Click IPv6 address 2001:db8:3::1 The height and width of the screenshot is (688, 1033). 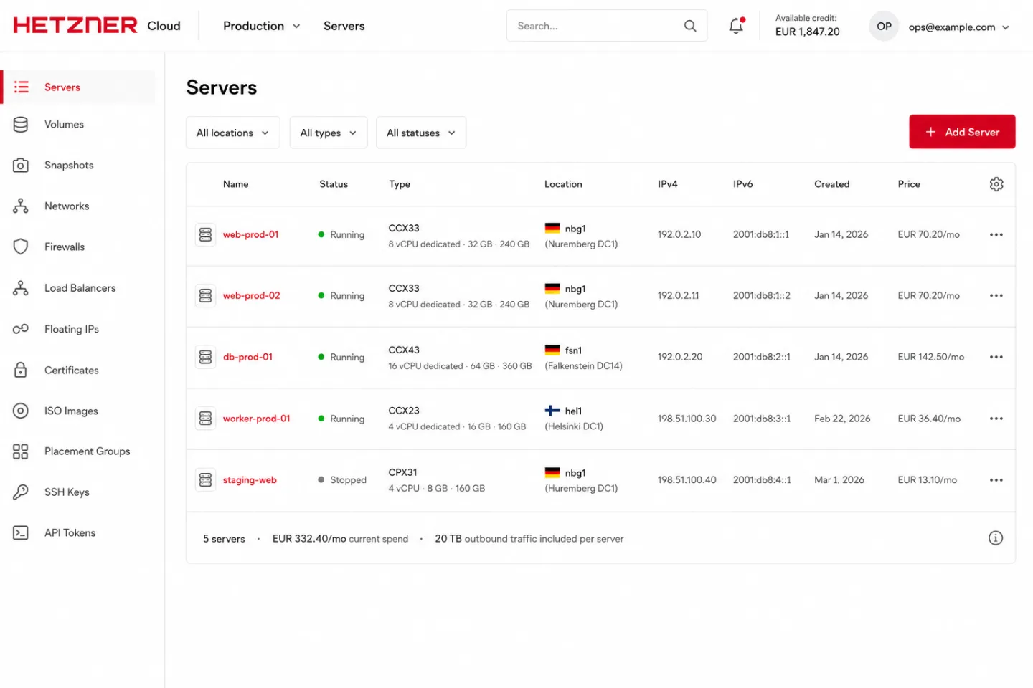pos(761,419)
